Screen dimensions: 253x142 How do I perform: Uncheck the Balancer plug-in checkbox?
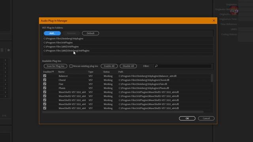point(45,76)
